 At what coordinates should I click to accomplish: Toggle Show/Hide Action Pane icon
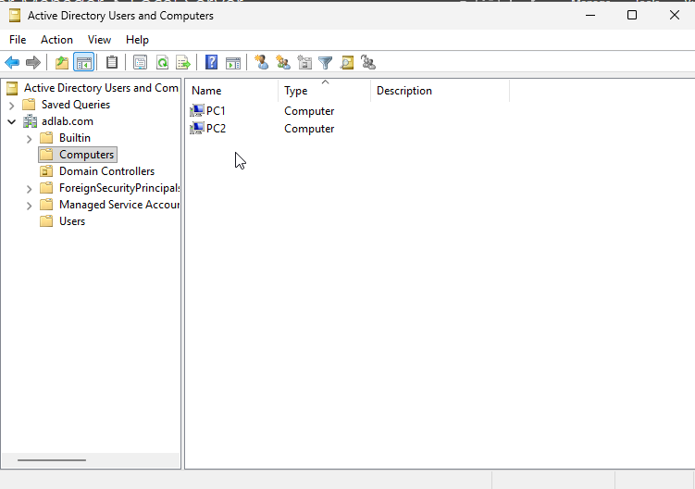tap(233, 63)
